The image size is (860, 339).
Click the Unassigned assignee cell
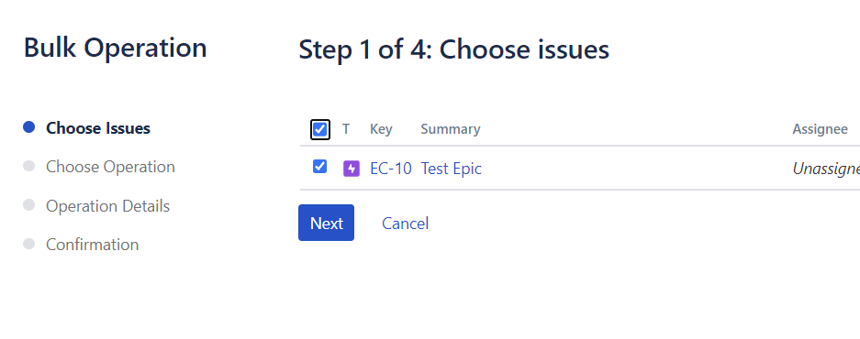tap(827, 169)
